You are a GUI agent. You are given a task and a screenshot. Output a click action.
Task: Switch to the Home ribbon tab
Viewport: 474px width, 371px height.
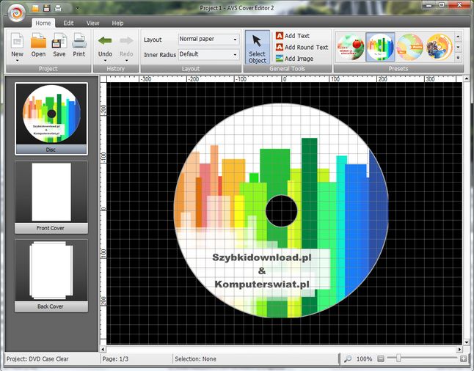tap(43, 23)
